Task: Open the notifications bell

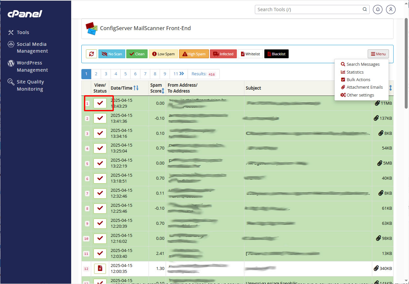Action: click(378, 9)
